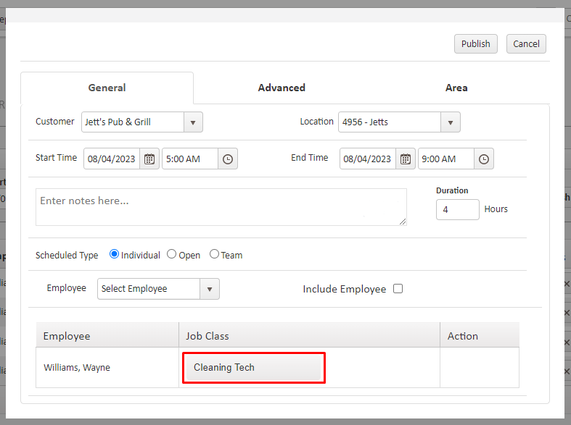Viewport: 571px width, 425px height.
Task: Open the General tab
Action: [x=107, y=88]
